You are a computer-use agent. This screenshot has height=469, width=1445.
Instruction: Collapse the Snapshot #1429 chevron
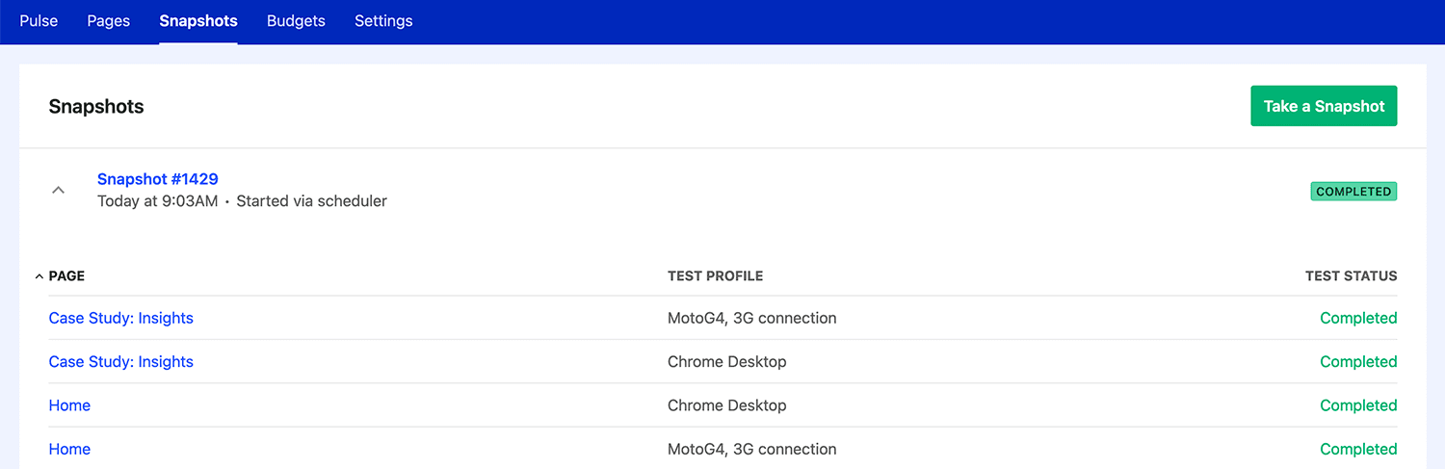click(x=58, y=191)
